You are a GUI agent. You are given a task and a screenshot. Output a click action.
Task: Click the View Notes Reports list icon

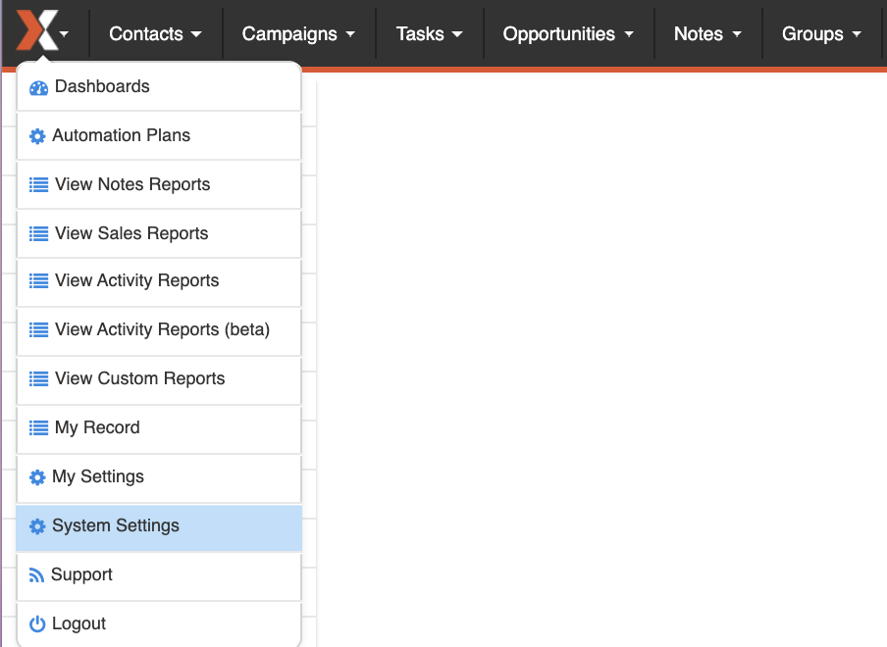tap(38, 185)
